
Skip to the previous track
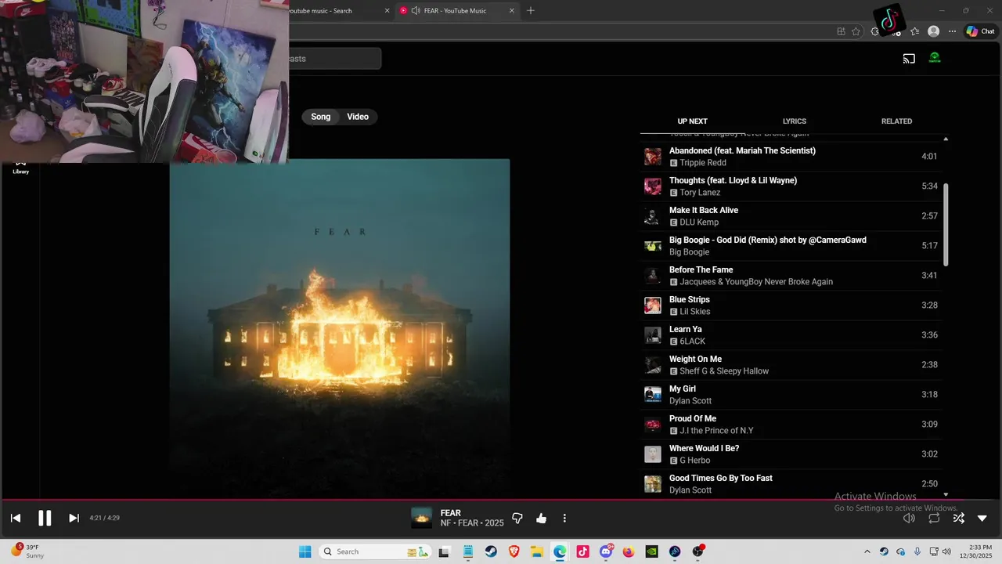(x=15, y=518)
